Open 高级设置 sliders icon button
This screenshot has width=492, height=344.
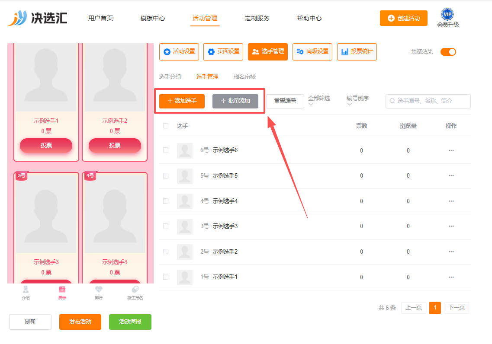[312, 52]
